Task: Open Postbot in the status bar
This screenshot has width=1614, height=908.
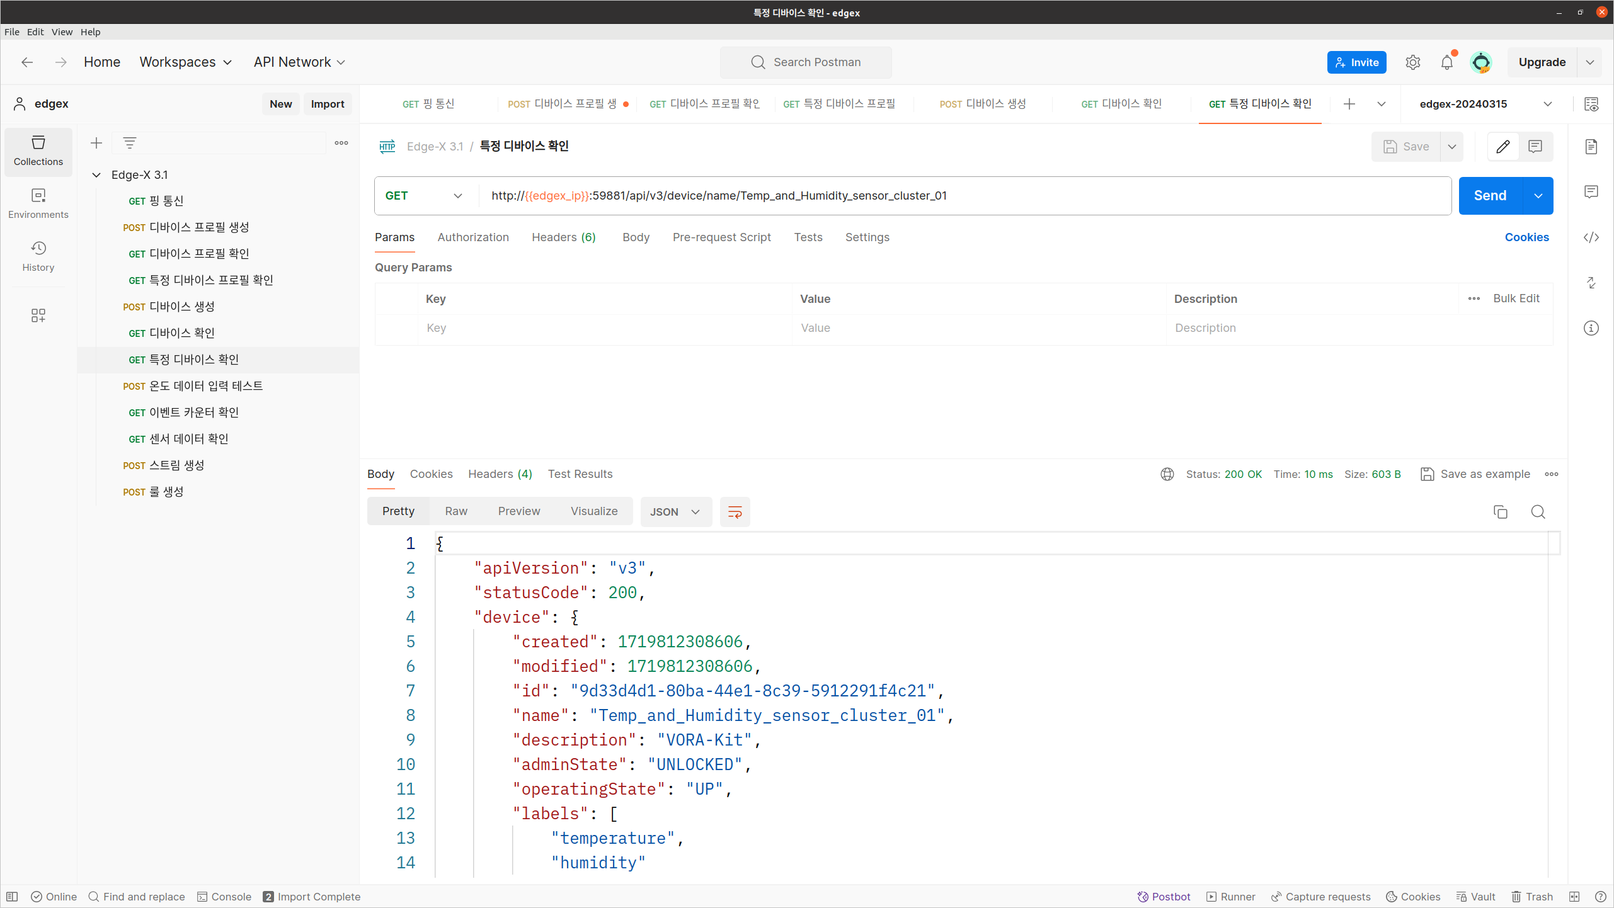Action: (1164, 897)
